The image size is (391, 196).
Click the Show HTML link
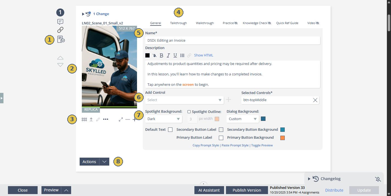pos(203,55)
